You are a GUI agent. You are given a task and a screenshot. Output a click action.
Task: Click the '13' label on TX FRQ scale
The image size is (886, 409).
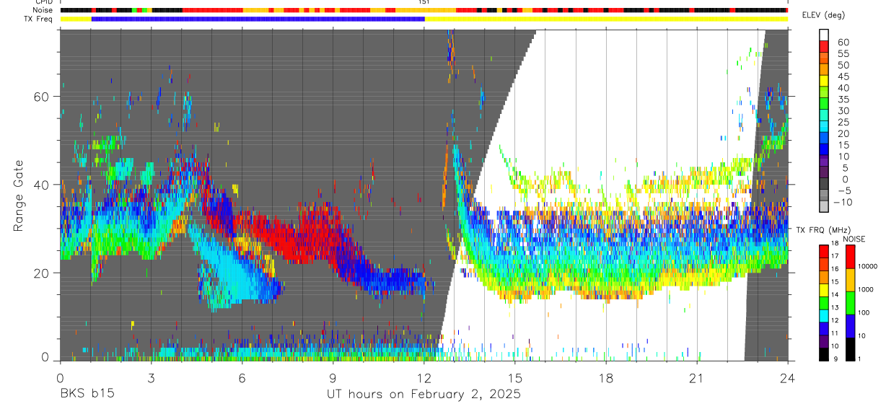tap(835, 308)
